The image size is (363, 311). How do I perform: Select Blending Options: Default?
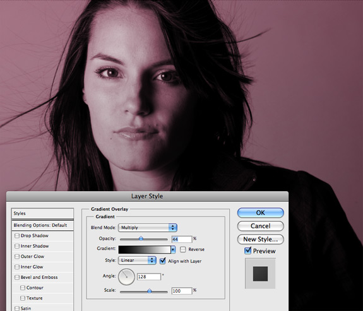pos(42,225)
